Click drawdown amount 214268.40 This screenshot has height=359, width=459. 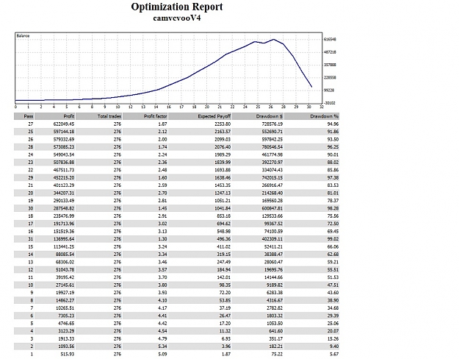tap(272, 193)
